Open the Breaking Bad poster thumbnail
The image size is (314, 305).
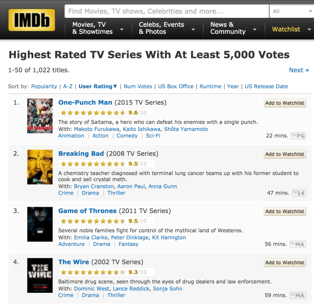40,167
